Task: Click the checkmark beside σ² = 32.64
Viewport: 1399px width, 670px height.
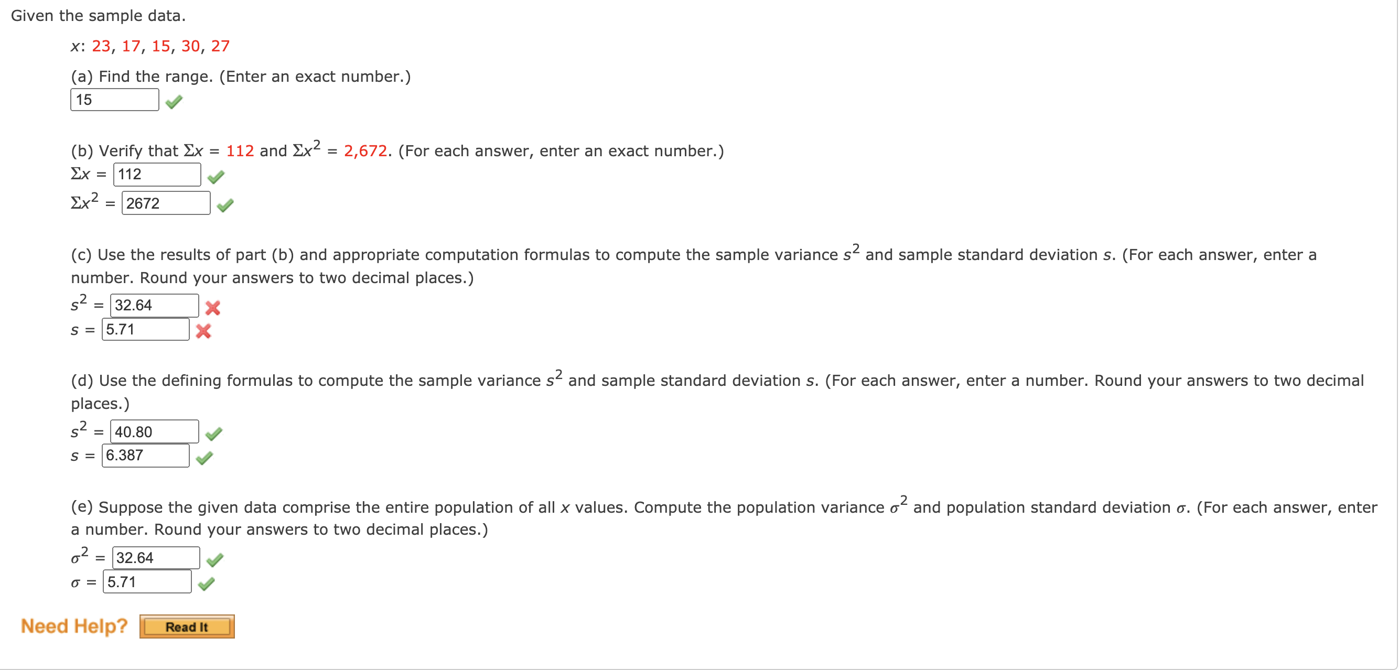Action: pyautogui.click(x=216, y=560)
